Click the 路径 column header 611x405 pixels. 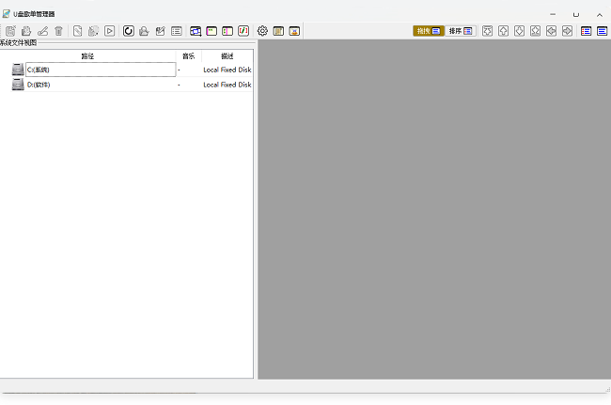pos(87,56)
